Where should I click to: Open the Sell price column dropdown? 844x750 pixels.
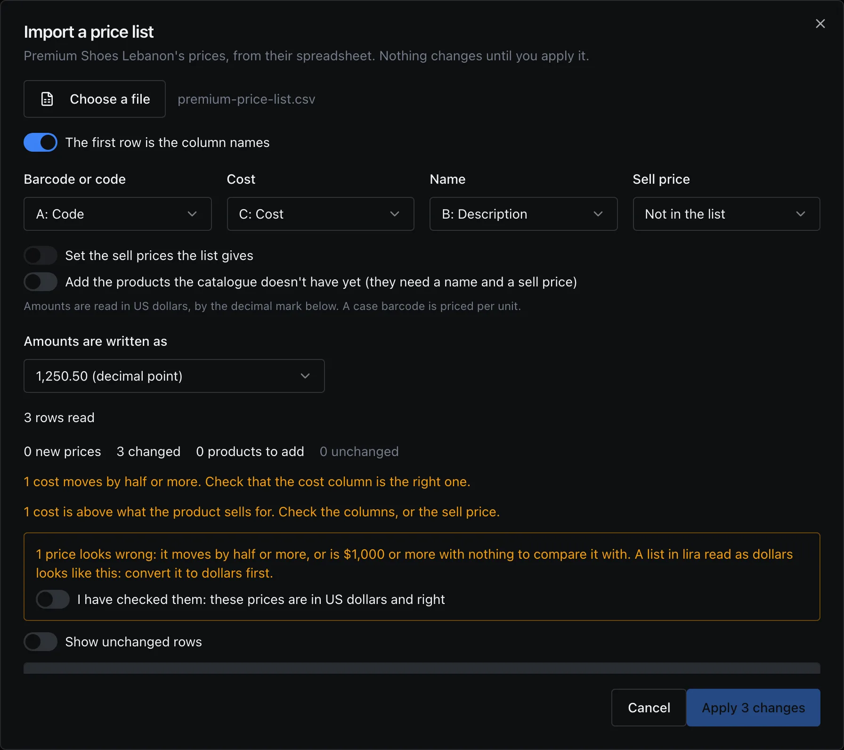tap(727, 214)
